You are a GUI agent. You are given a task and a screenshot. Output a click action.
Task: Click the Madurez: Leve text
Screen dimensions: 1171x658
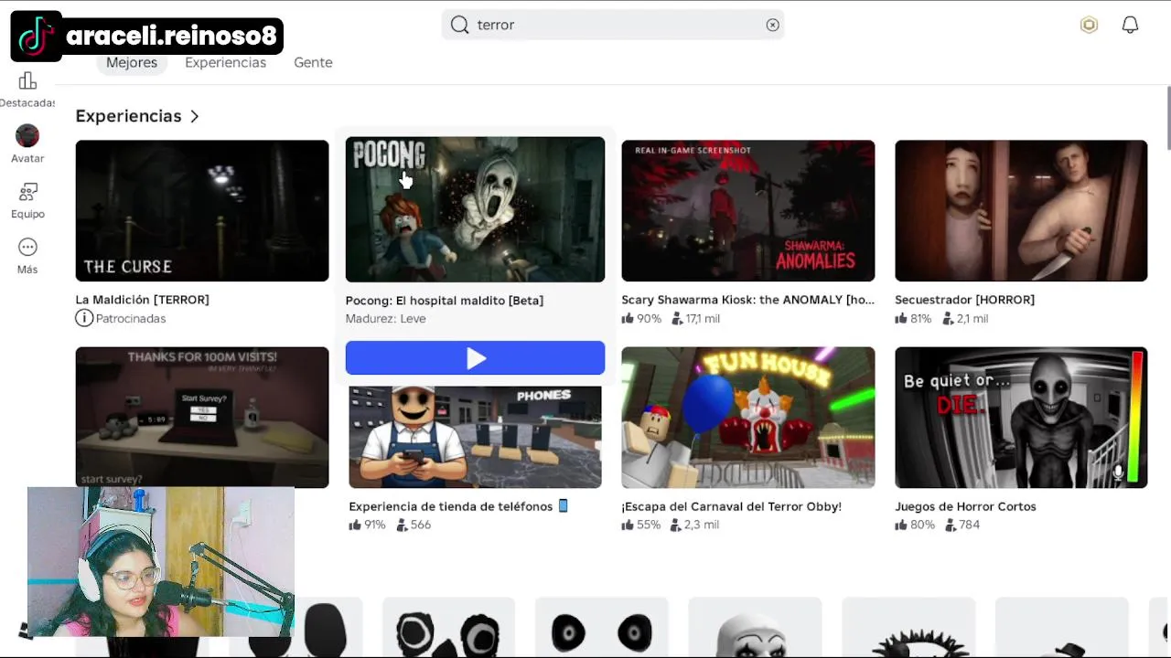385,318
